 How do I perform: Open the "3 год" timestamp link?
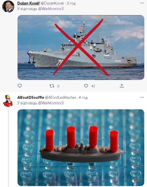[71, 3]
